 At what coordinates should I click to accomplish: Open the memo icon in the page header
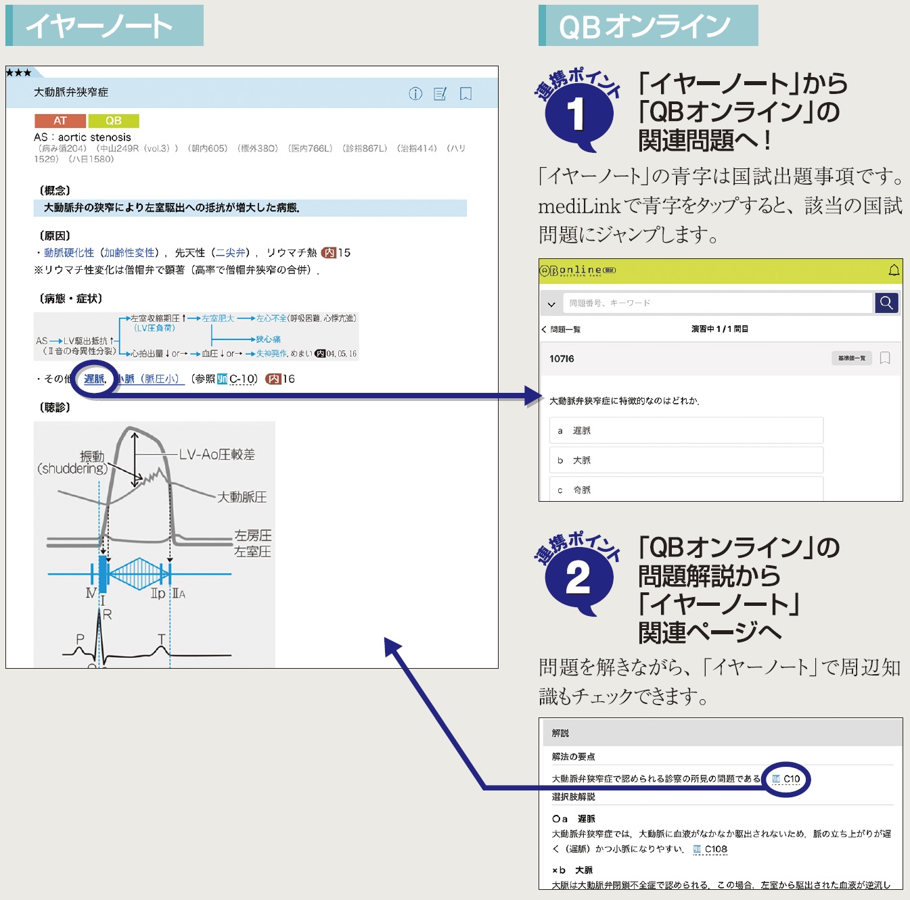coord(440,94)
